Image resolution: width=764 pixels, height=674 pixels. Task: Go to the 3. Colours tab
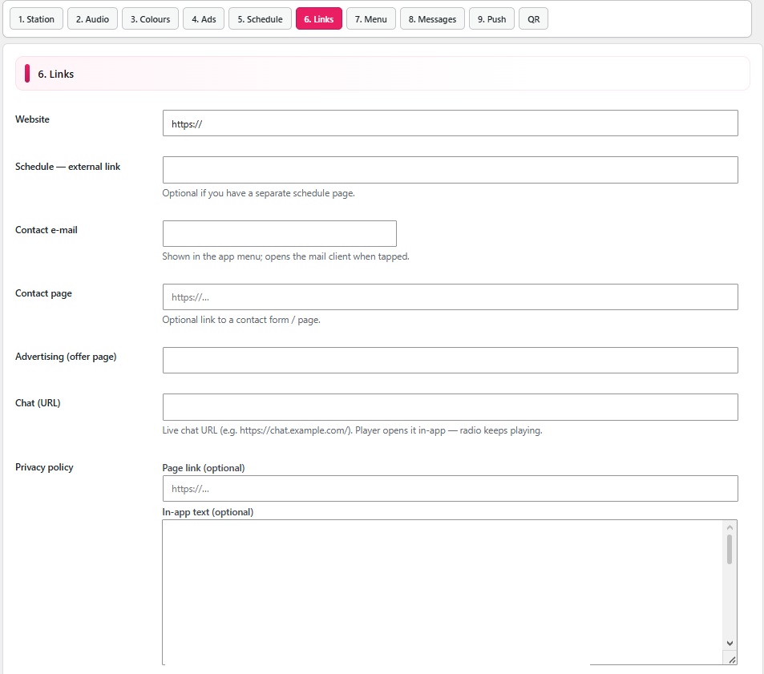[150, 19]
